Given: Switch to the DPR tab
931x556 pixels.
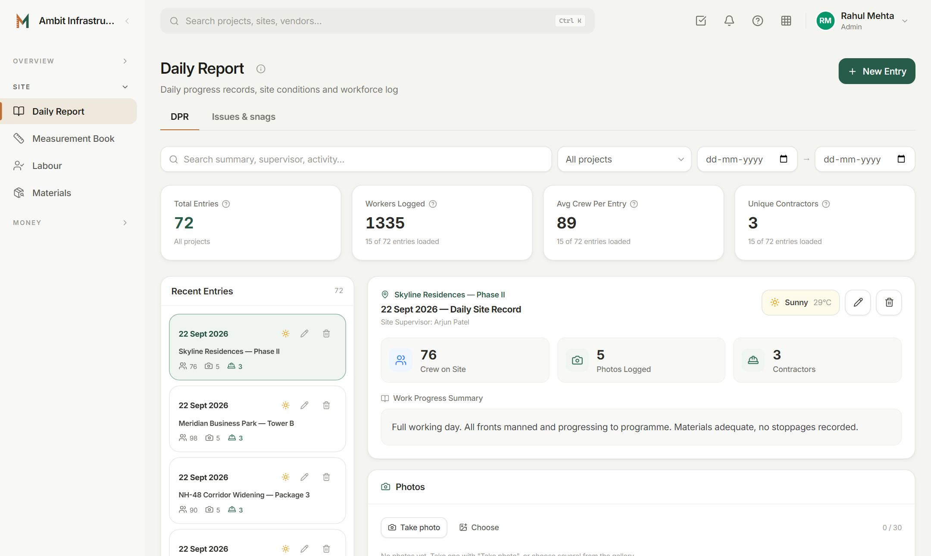Looking at the screenshot, I should [180, 117].
